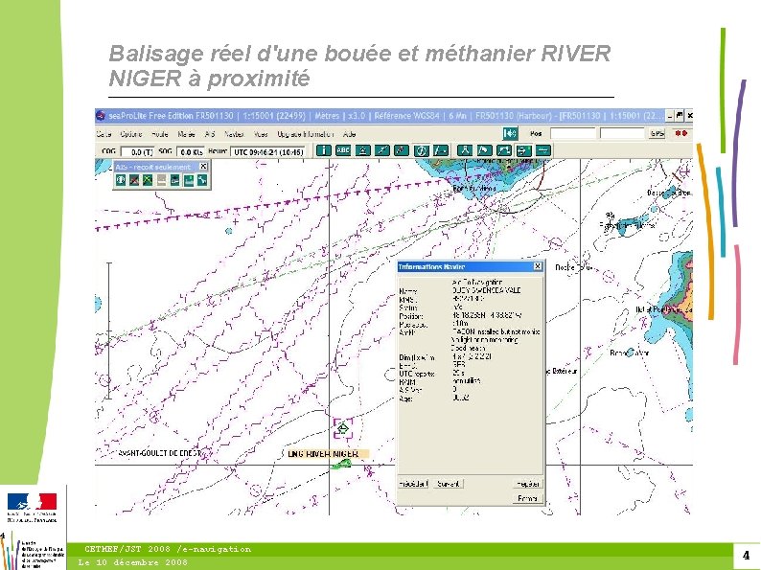The image size is (761, 570).
Task: Click the flag marker toolbar icon
Action: pyautogui.click(x=484, y=150)
